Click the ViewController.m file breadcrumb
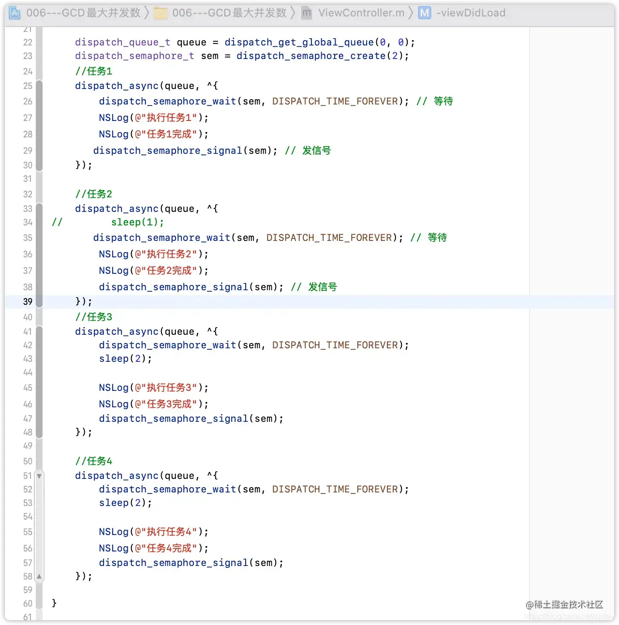The width and height of the screenshot is (619, 625). coord(354,13)
